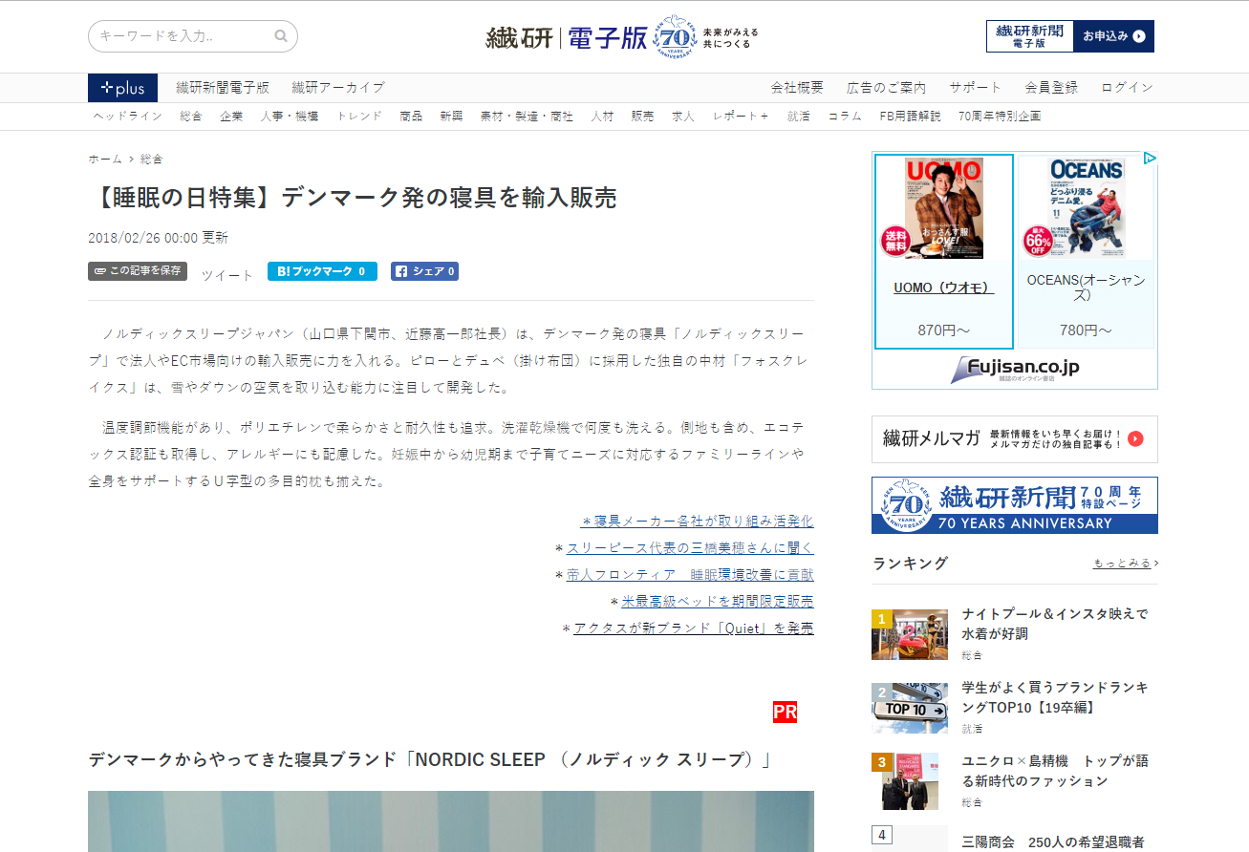
Task: Click the B! ブックマーク button
Action: (x=322, y=271)
